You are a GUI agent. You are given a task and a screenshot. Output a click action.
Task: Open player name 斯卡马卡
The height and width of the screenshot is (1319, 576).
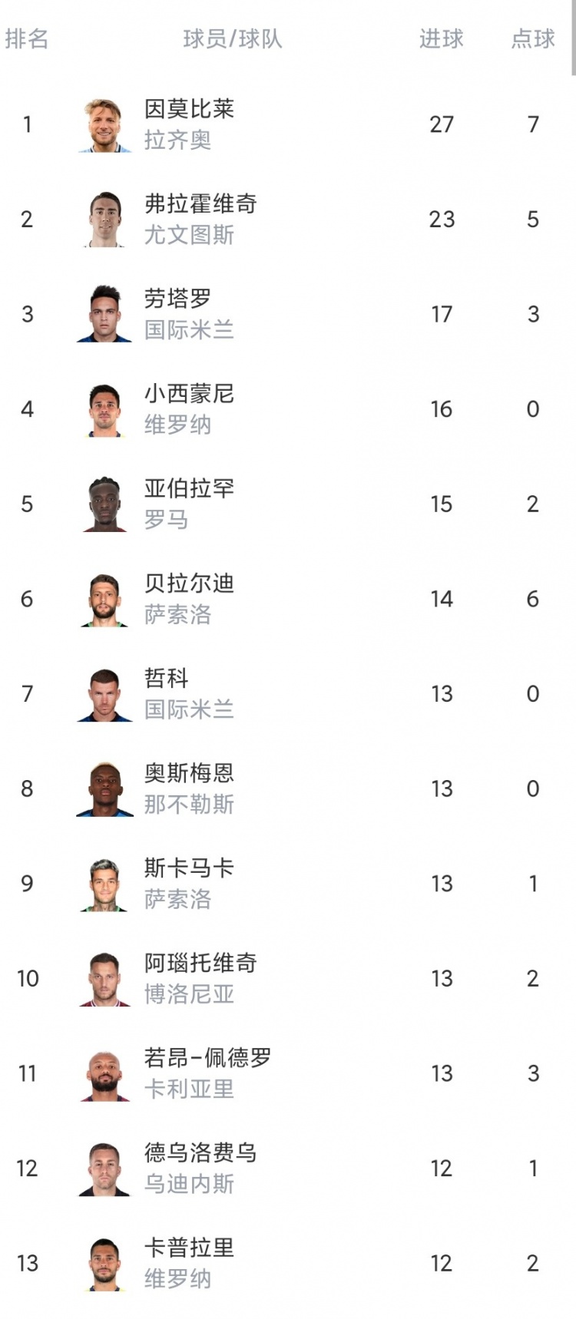pyautogui.click(x=189, y=868)
